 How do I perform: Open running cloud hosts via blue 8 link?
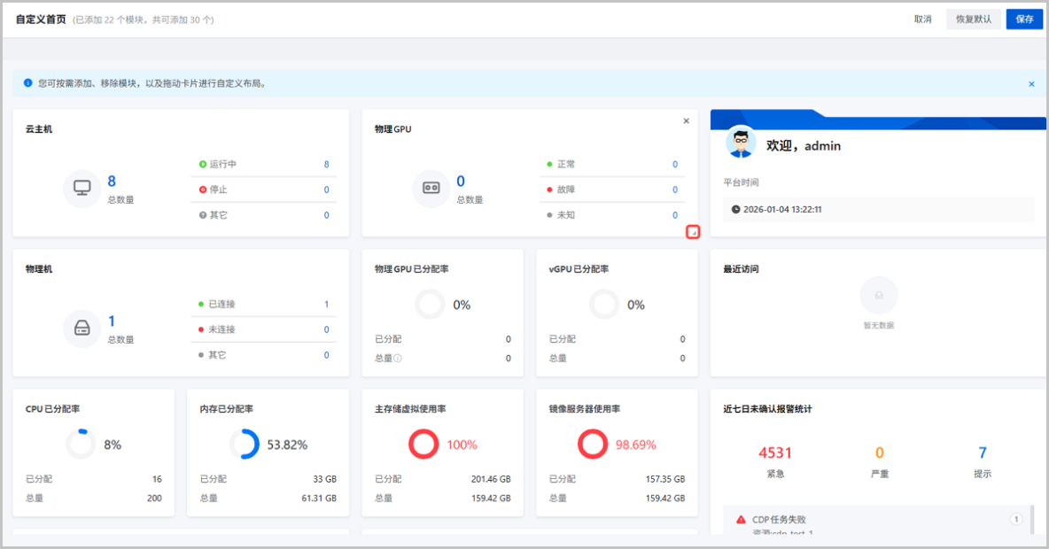325,163
